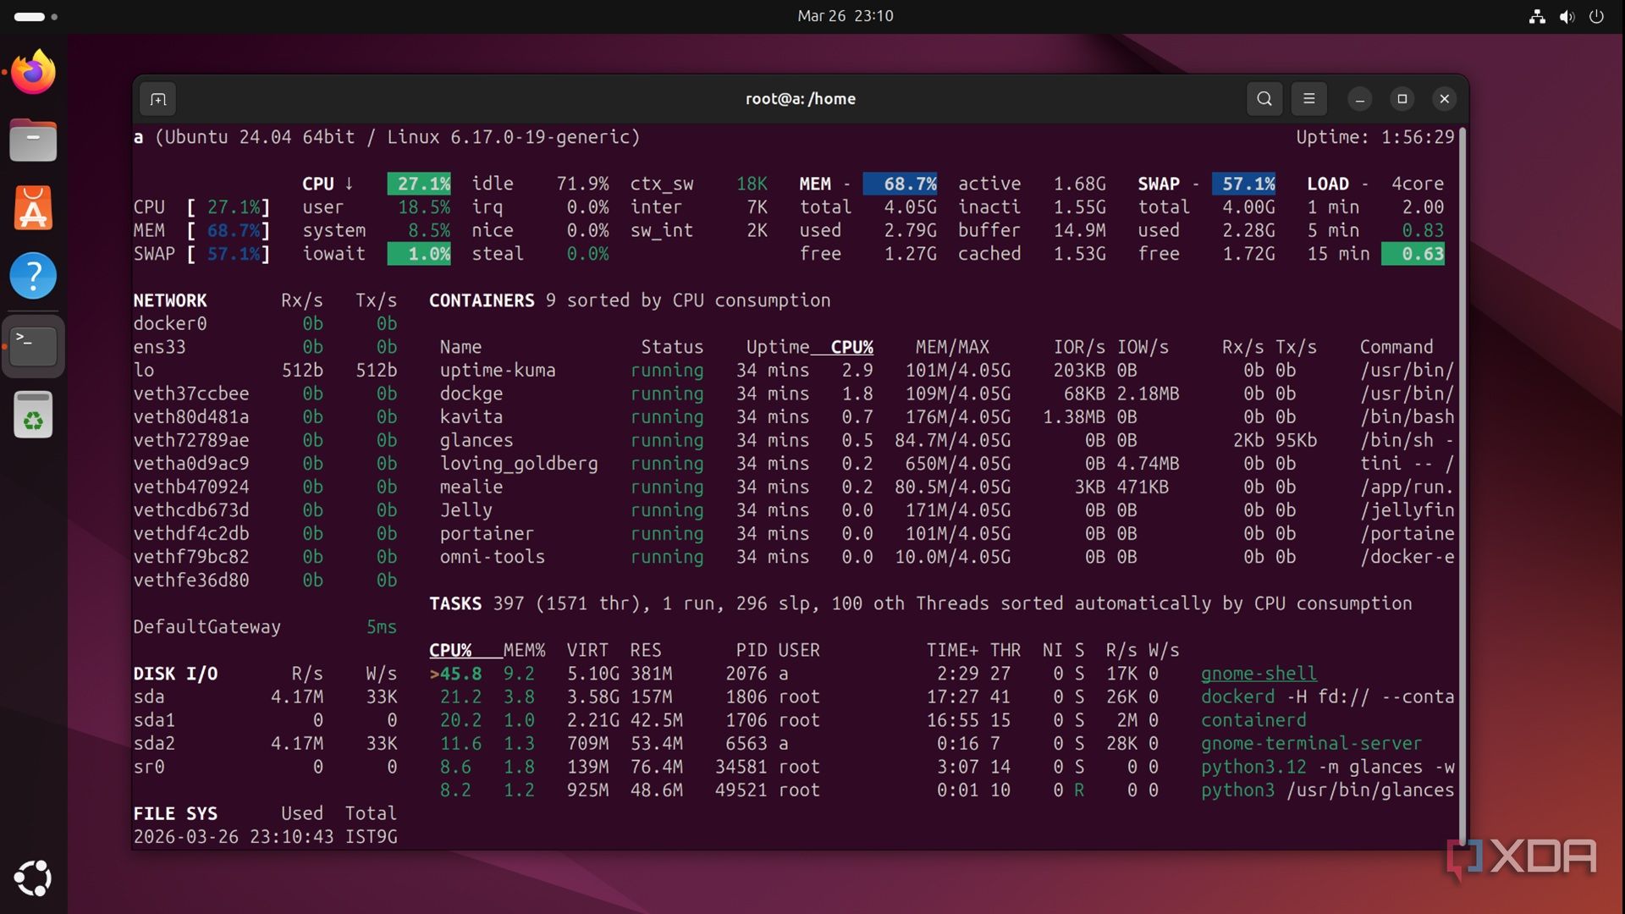
Task: Select the dockge container name
Action: [x=471, y=394]
